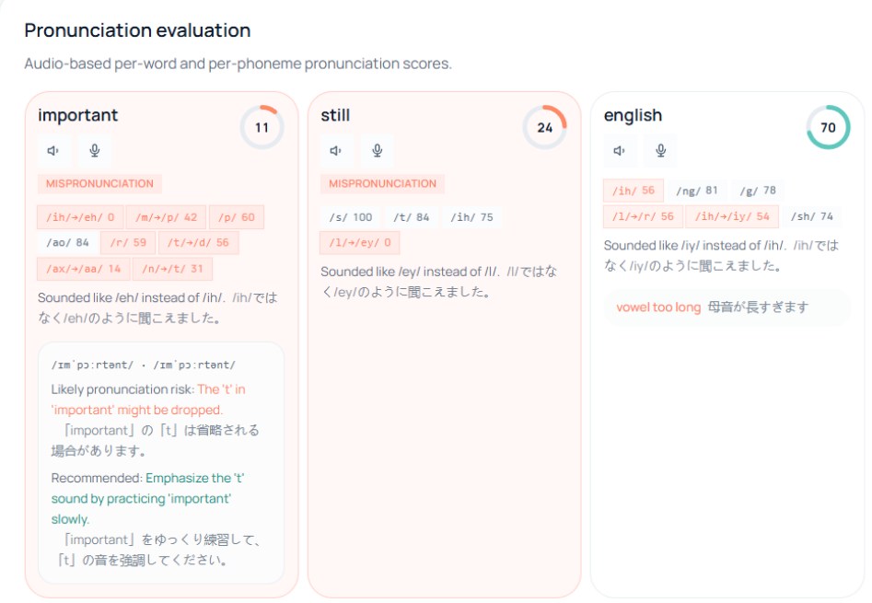
Task: Select the /ng/ 81 phoneme chip
Action: (697, 191)
